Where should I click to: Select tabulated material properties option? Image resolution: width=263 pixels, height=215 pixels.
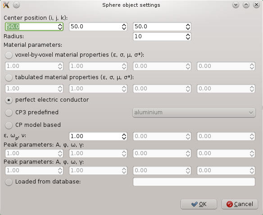tap(9, 77)
